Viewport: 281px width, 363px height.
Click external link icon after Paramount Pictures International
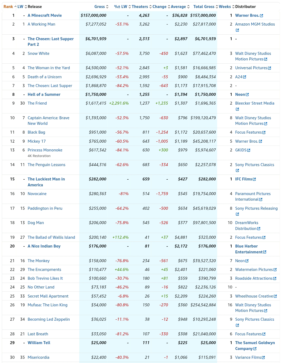261,199
